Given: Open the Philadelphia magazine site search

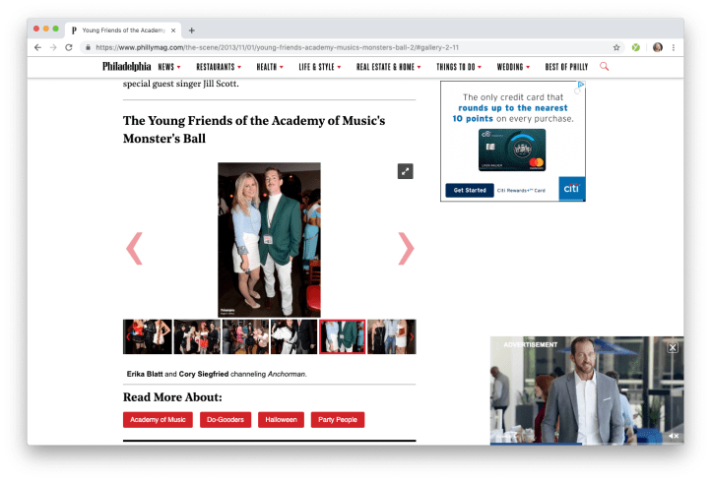Looking at the screenshot, I should click(x=604, y=67).
